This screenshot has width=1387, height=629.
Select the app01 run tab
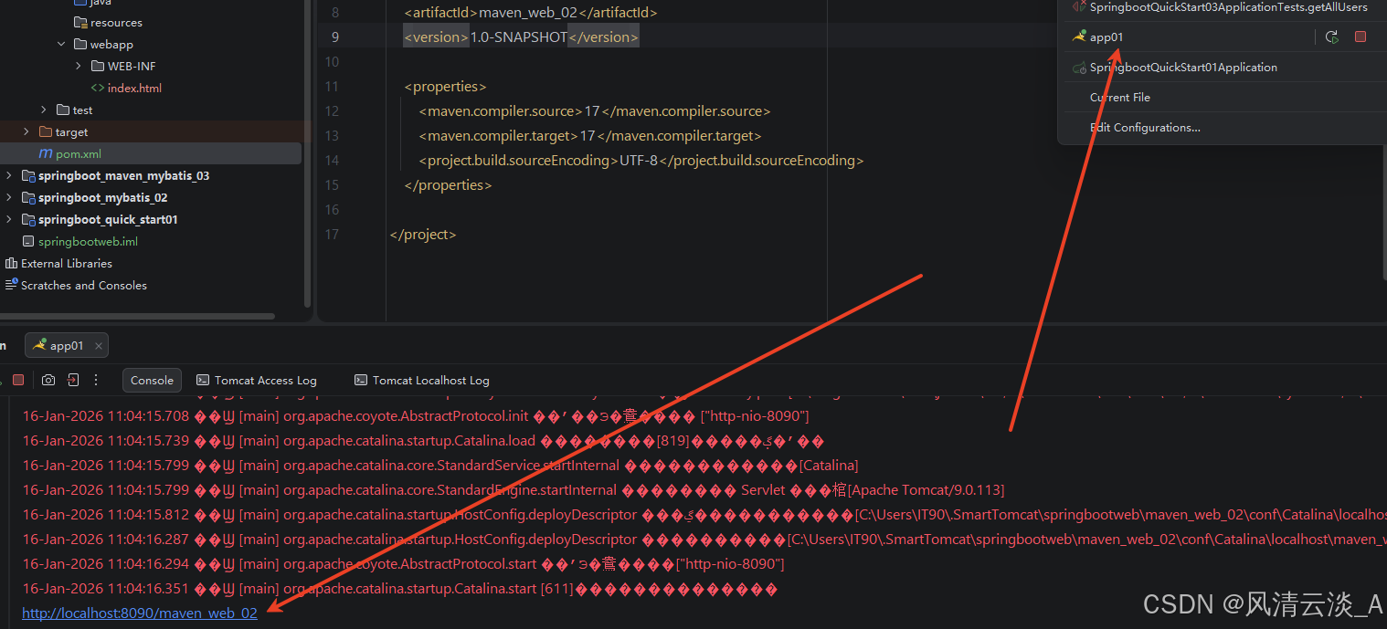pos(66,346)
